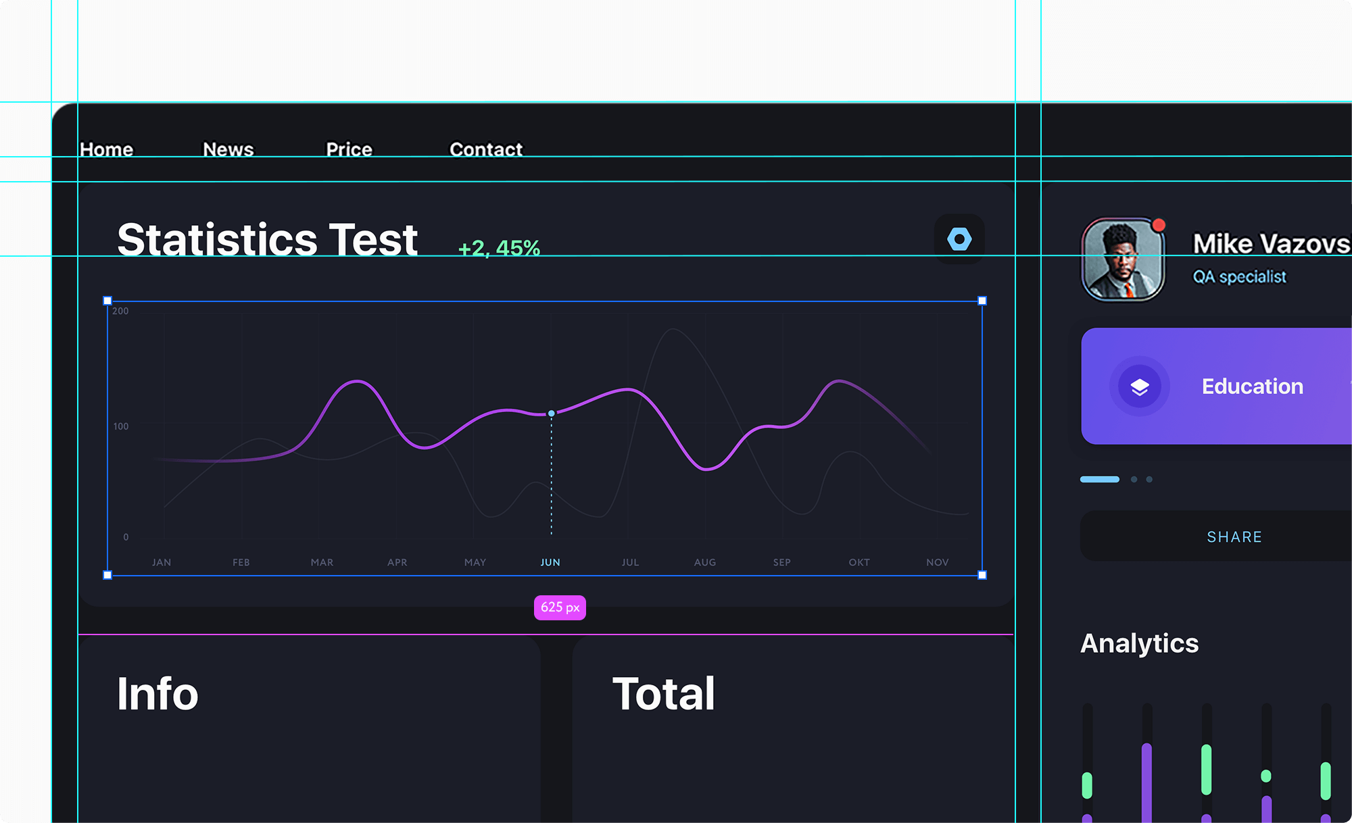Click the hexagon settings icon
The height and width of the screenshot is (823, 1352).
pyautogui.click(x=959, y=239)
